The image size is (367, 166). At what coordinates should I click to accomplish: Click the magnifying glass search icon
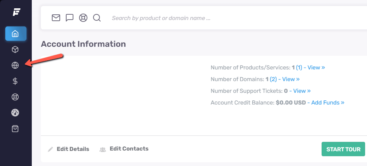[x=97, y=18]
